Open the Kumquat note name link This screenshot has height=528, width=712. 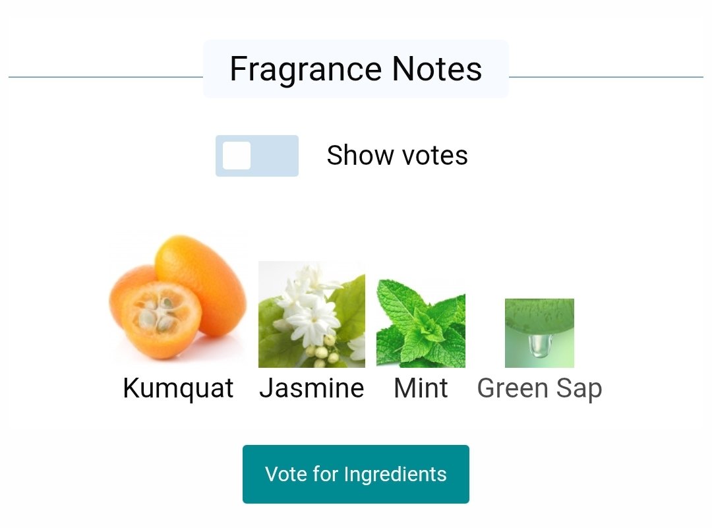pyautogui.click(x=178, y=388)
